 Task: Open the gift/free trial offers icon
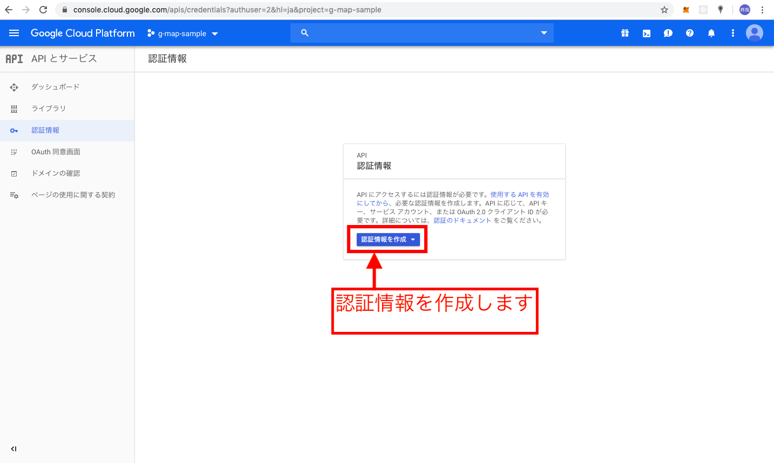click(625, 33)
